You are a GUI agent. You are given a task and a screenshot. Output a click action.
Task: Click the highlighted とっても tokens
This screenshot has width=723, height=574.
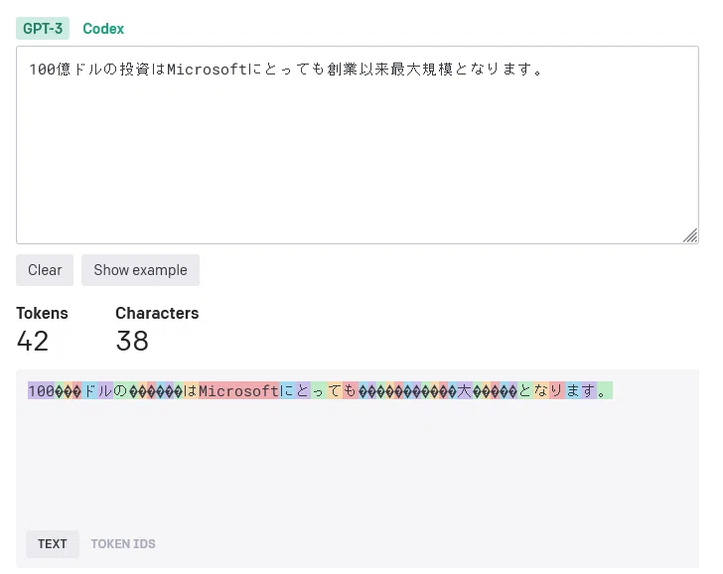327,391
